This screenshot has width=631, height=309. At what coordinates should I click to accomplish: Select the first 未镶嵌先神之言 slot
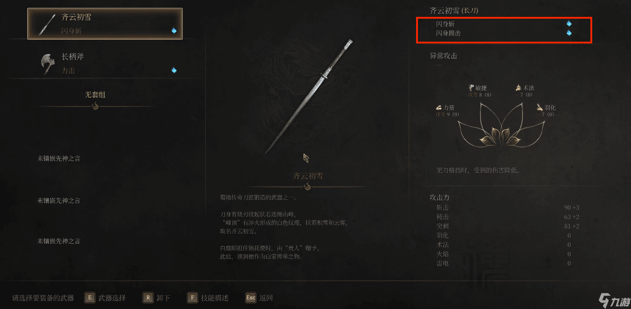point(59,158)
